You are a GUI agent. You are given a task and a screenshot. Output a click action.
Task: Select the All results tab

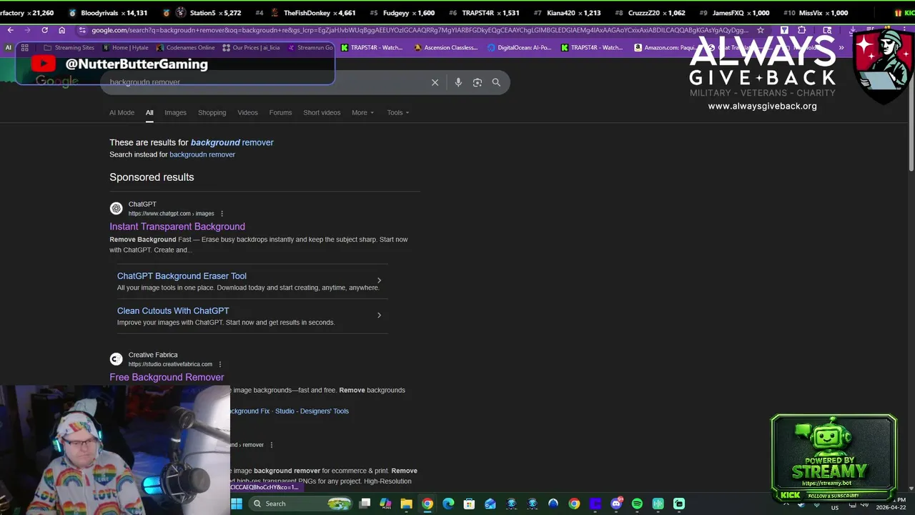point(149,112)
